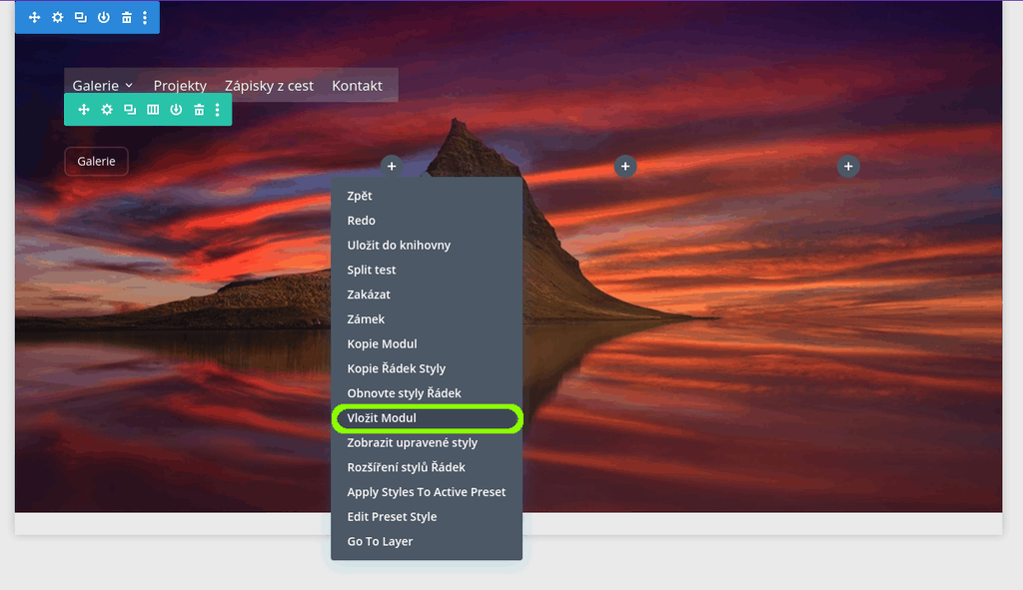
Task: Open the Kontakt menu link
Action: pyautogui.click(x=357, y=86)
